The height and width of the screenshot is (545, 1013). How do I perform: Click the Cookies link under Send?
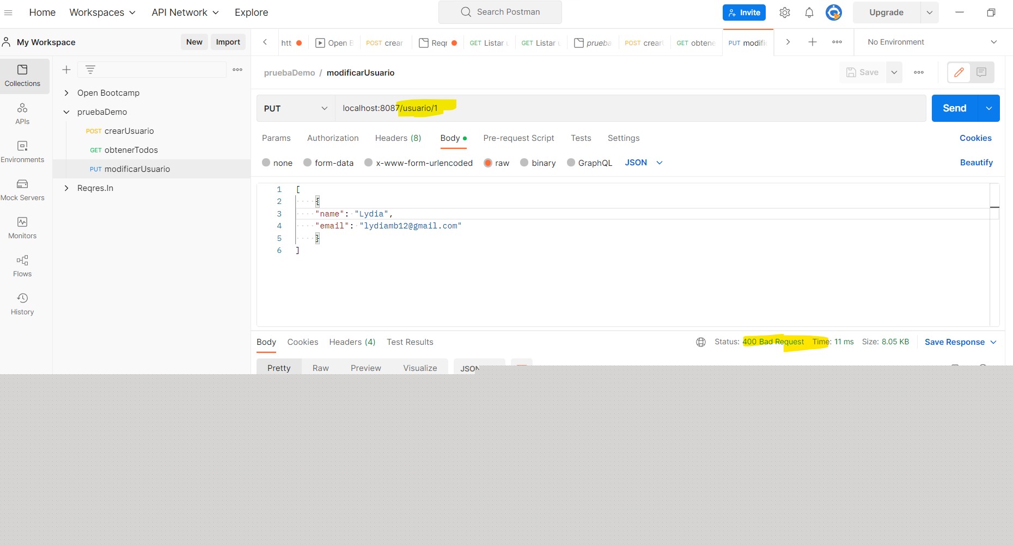[975, 138]
